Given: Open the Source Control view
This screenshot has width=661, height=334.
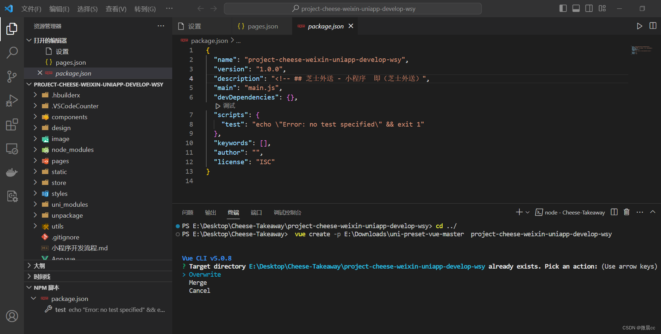Looking at the screenshot, I should pos(12,77).
